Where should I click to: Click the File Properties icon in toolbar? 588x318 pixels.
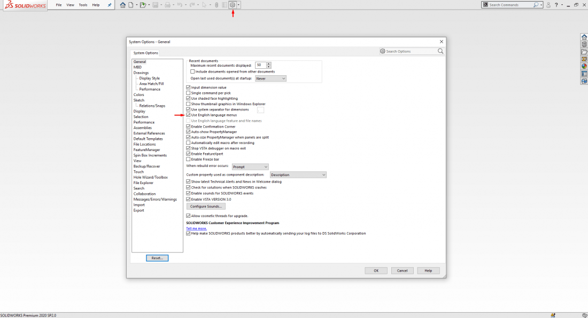click(225, 5)
